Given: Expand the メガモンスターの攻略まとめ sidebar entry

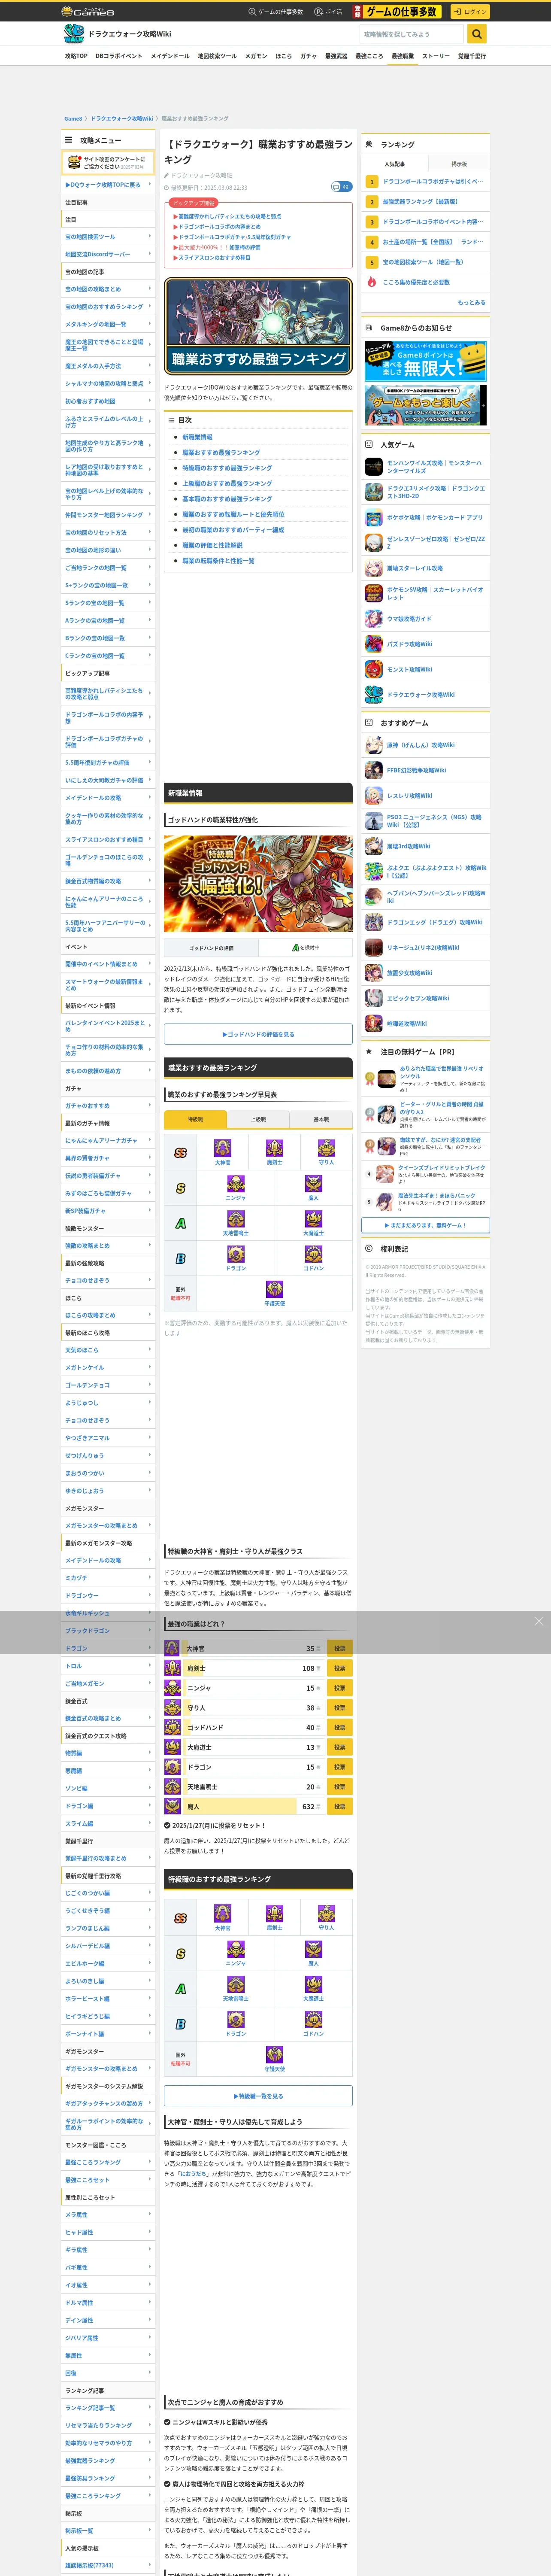Looking at the screenshot, I should [x=108, y=1525].
